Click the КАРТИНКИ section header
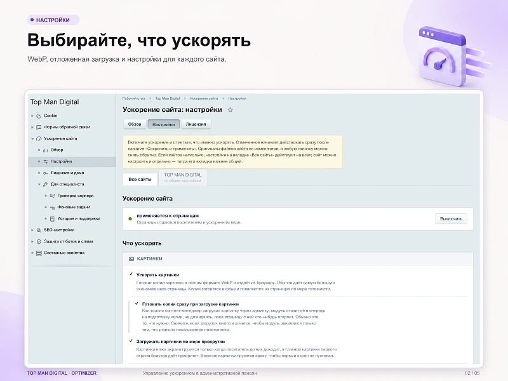This screenshot has width=508, height=381. point(298,259)
